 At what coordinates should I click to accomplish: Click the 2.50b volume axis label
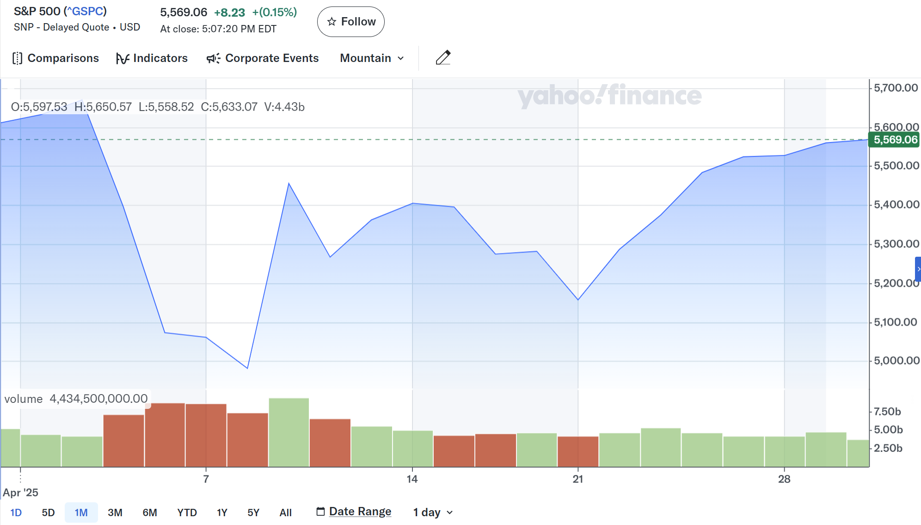888,448
